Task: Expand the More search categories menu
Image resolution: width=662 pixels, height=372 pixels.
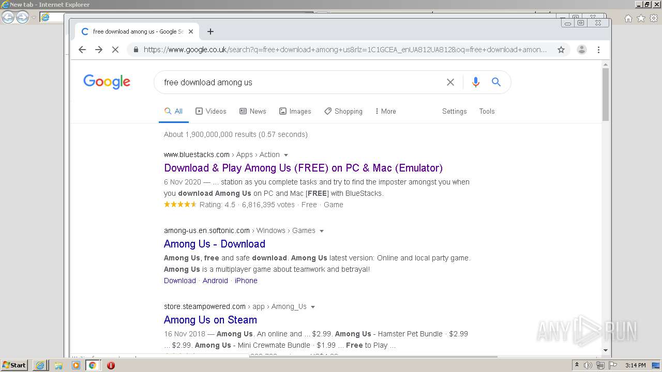Action: click(x=385, y=111)
